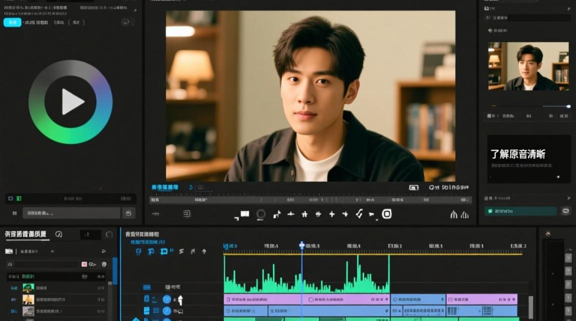This screenshot has height=321, width=576.
Task: Click the first blue tool icon in timeline toolbar
Action: coord(138,252)
